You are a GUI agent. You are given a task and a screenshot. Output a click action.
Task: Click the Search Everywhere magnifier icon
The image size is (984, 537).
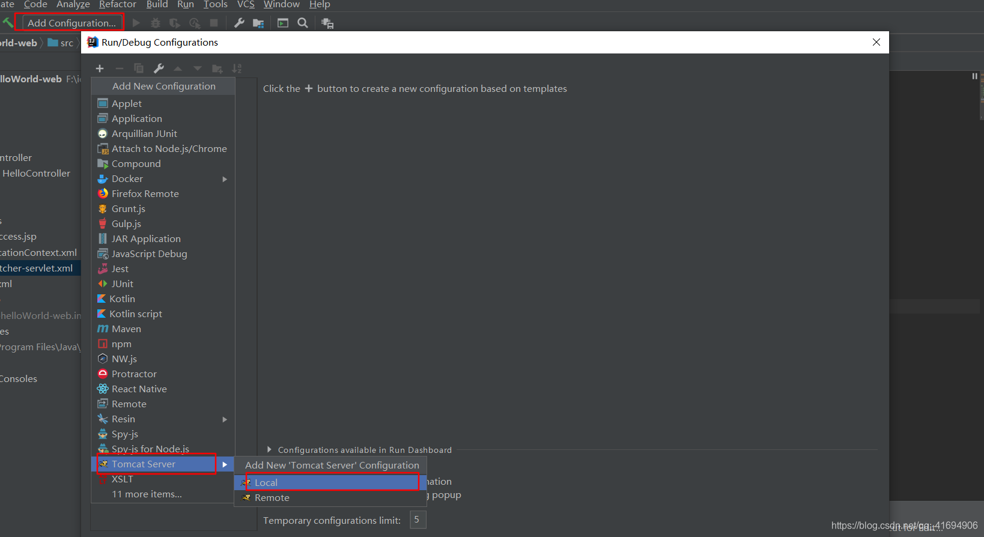pyautogui.click(x=303, y=23)
